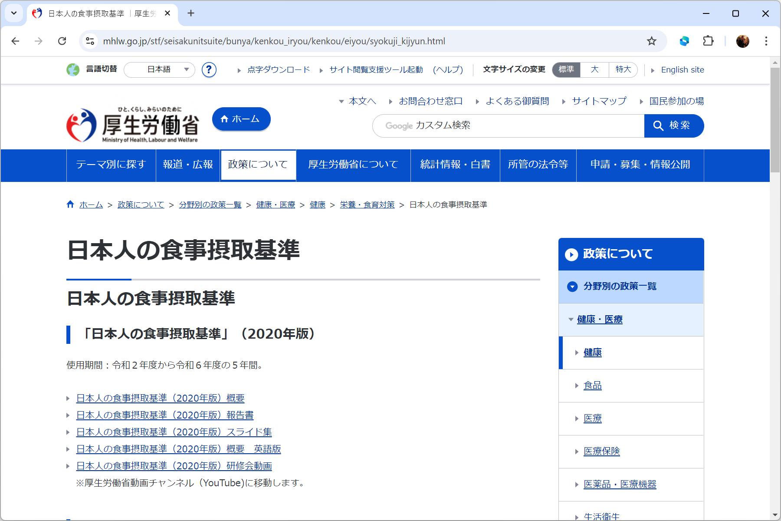This screenshot has width=781, height=521.
Task: Open よくある御質問
Action: coord(517,101)
